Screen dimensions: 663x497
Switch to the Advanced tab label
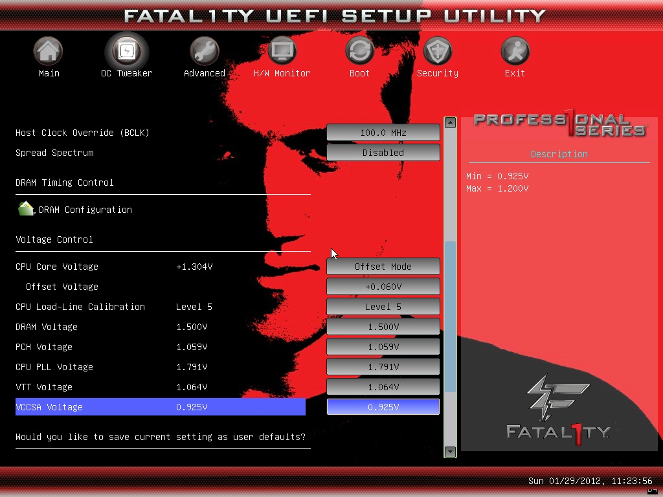click(x=204, y=73)
